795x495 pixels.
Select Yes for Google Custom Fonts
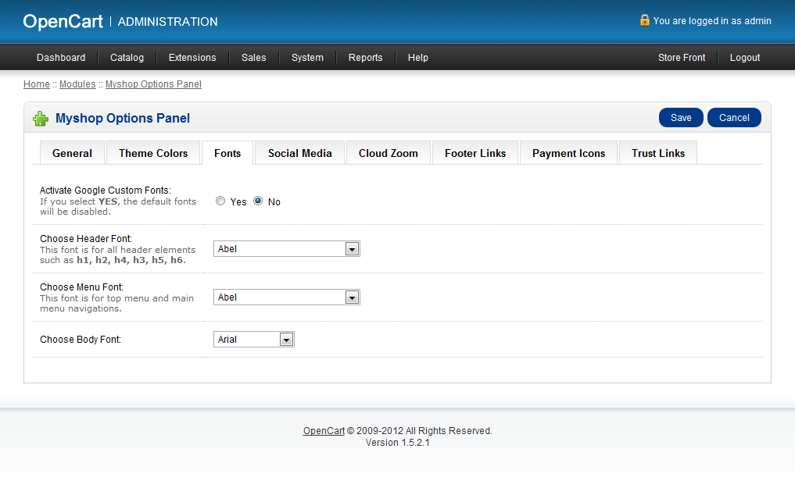tap(220, 201)
